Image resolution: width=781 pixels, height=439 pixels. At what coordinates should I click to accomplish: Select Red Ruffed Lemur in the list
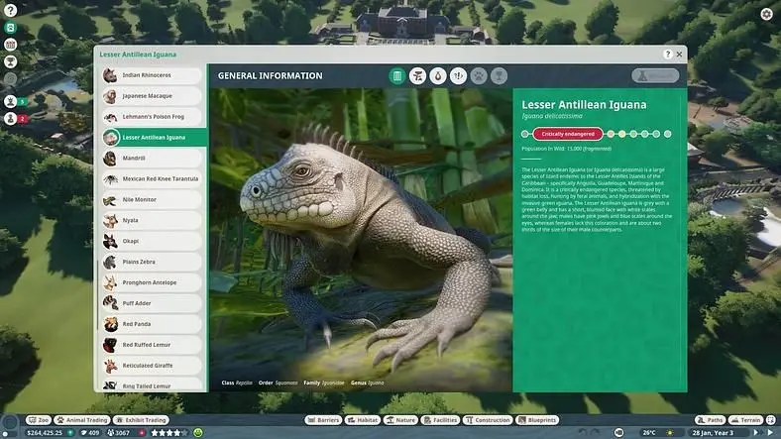click(152, 345)
